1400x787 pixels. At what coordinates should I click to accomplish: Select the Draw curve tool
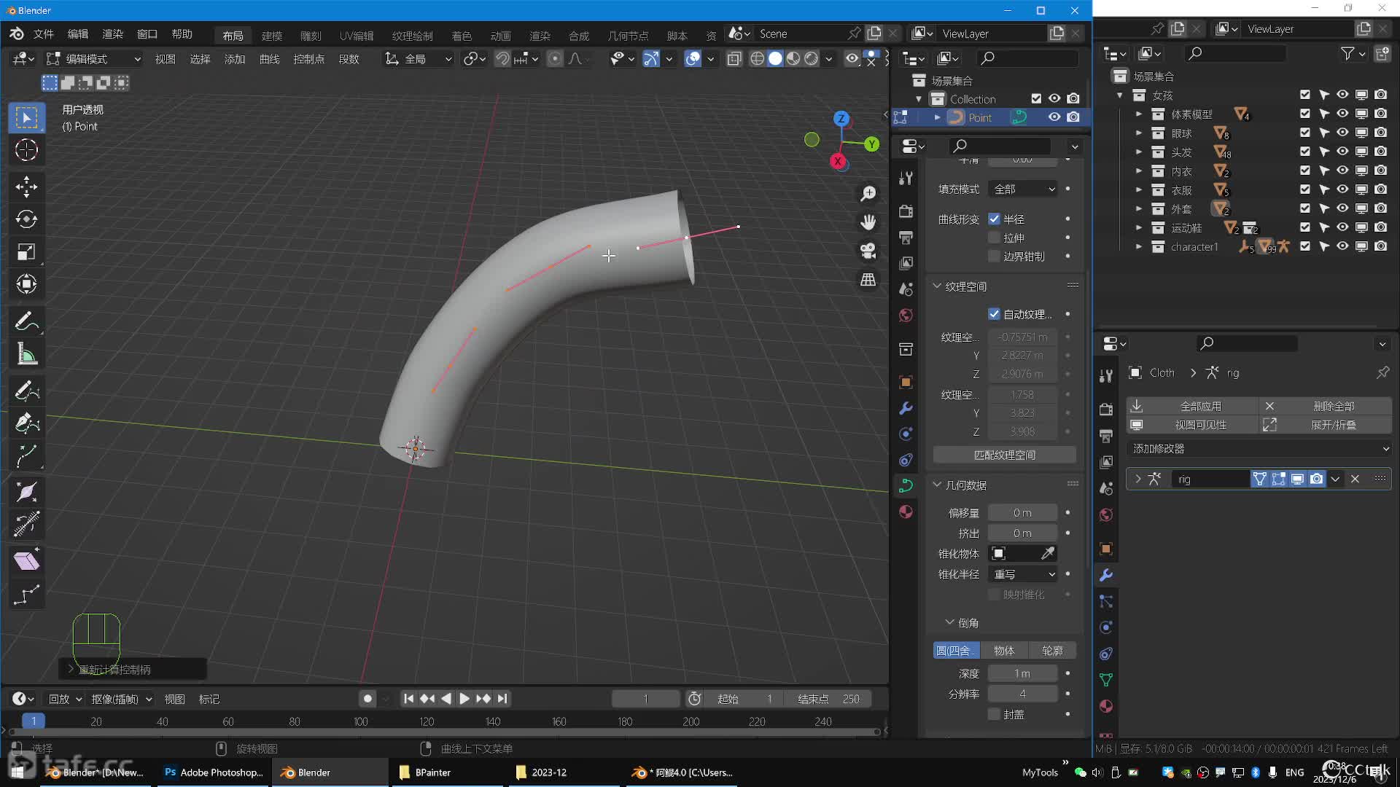click(26, 391)
